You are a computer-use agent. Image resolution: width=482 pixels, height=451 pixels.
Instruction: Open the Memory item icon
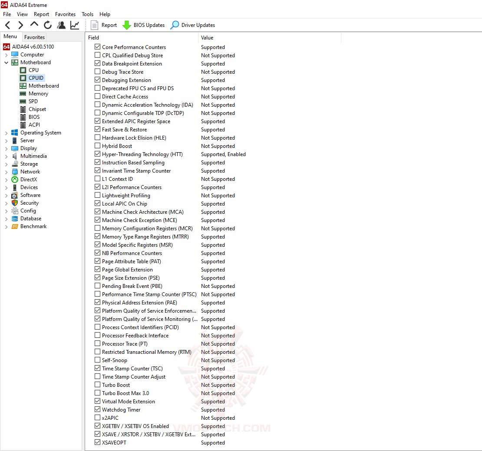[23, 94]
